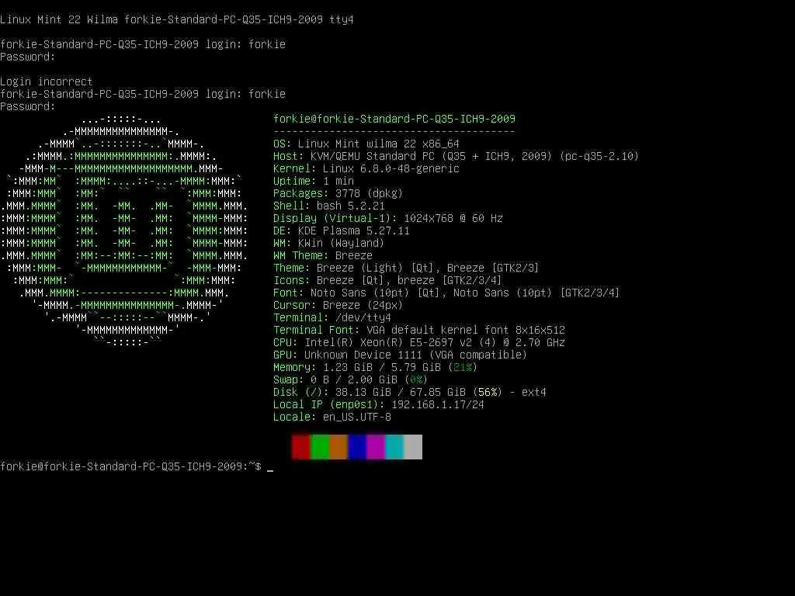Viewport: 795px width, 596px height.
Task: Click the dashed separator line under the green header
Action: tap(394, 131)
